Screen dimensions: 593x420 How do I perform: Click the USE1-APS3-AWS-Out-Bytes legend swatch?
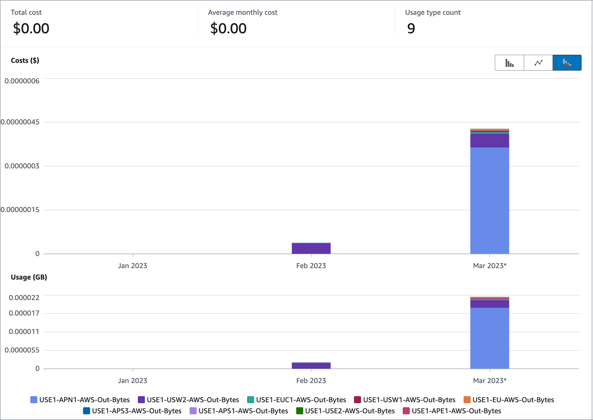[x=86, y=411]
